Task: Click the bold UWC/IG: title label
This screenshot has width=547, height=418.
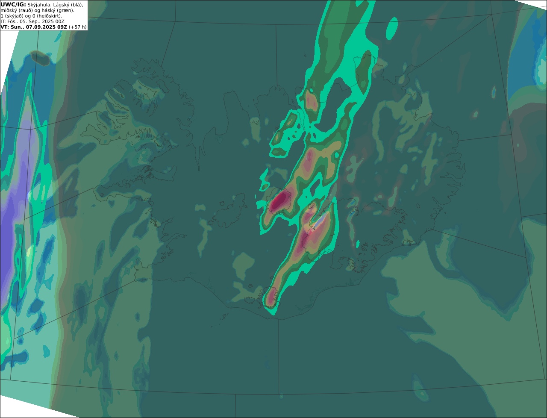Action: tap(13, 5)
